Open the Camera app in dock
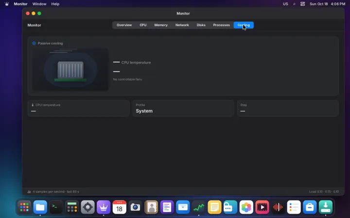The image size is (350, 218). pos(135,207)
